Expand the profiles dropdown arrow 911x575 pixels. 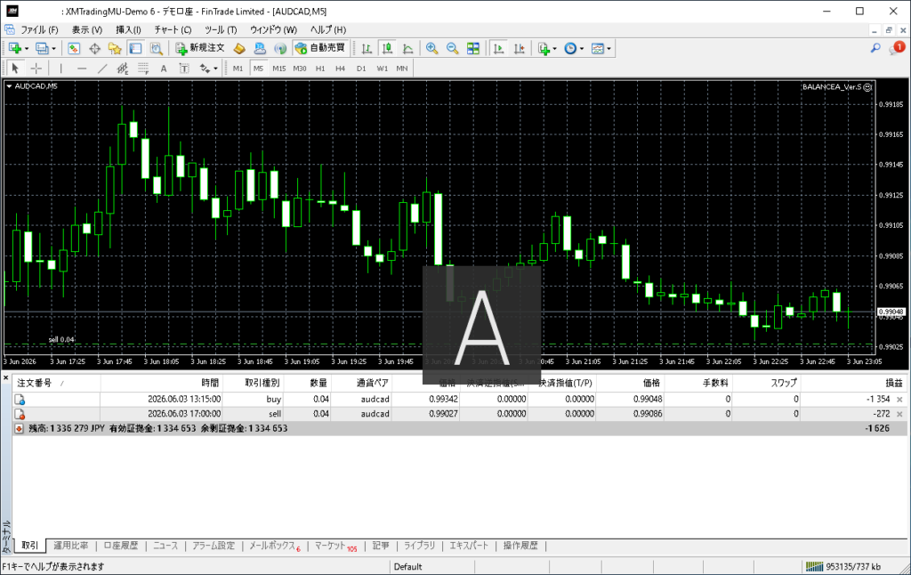tap(53, 49)
